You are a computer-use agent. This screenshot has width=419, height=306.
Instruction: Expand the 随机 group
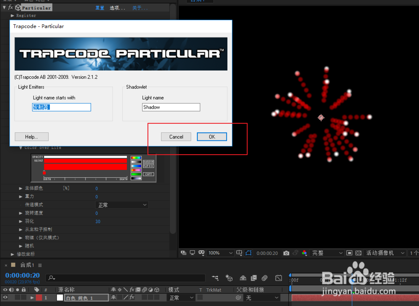[21, 246]
